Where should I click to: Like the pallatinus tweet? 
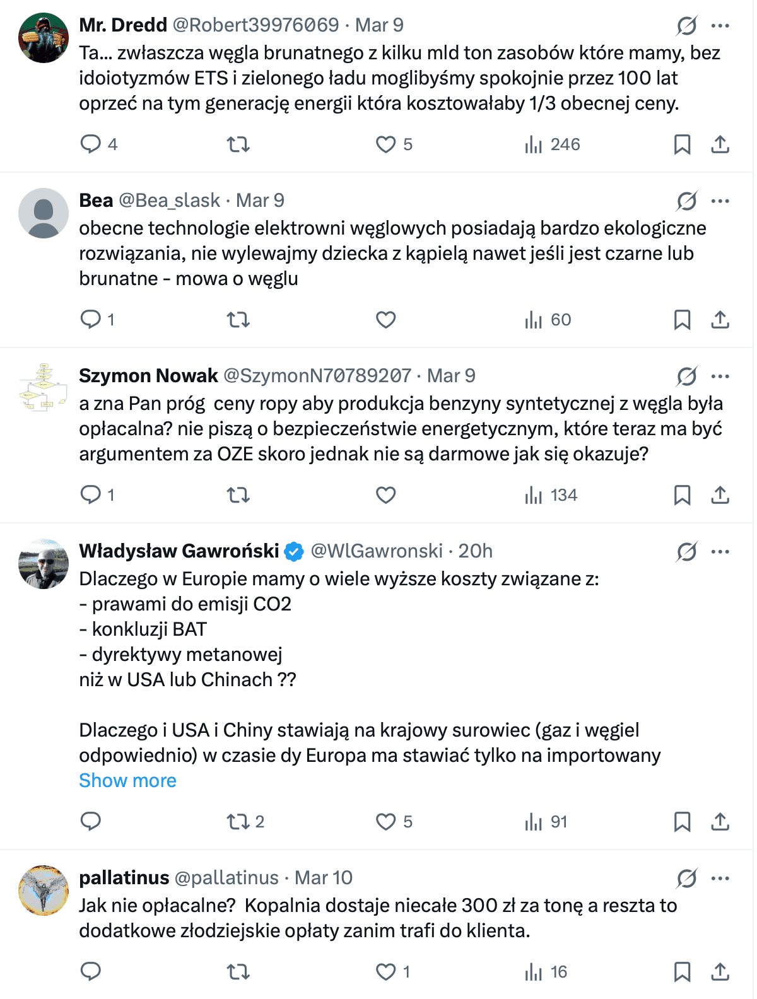(x=385, y=972)
